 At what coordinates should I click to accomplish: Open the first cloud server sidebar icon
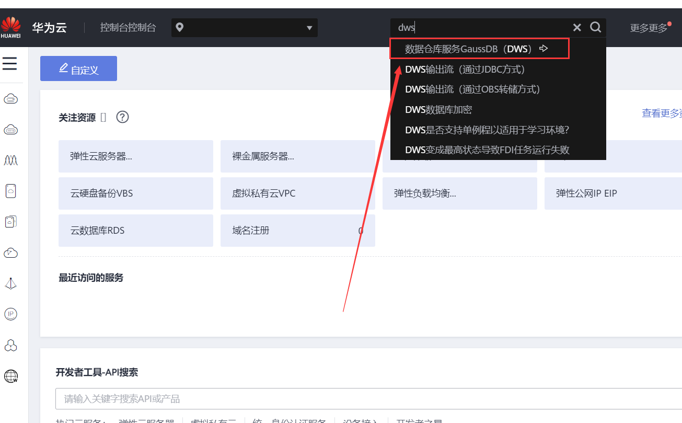point(11,98)
